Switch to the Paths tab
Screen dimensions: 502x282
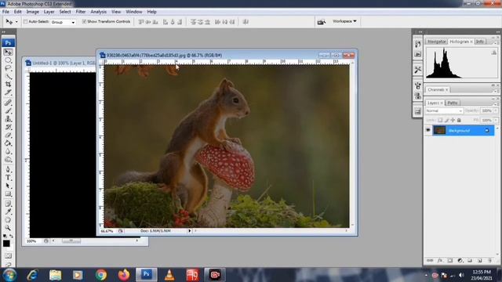pyautogui.click(x=452, y=103)
